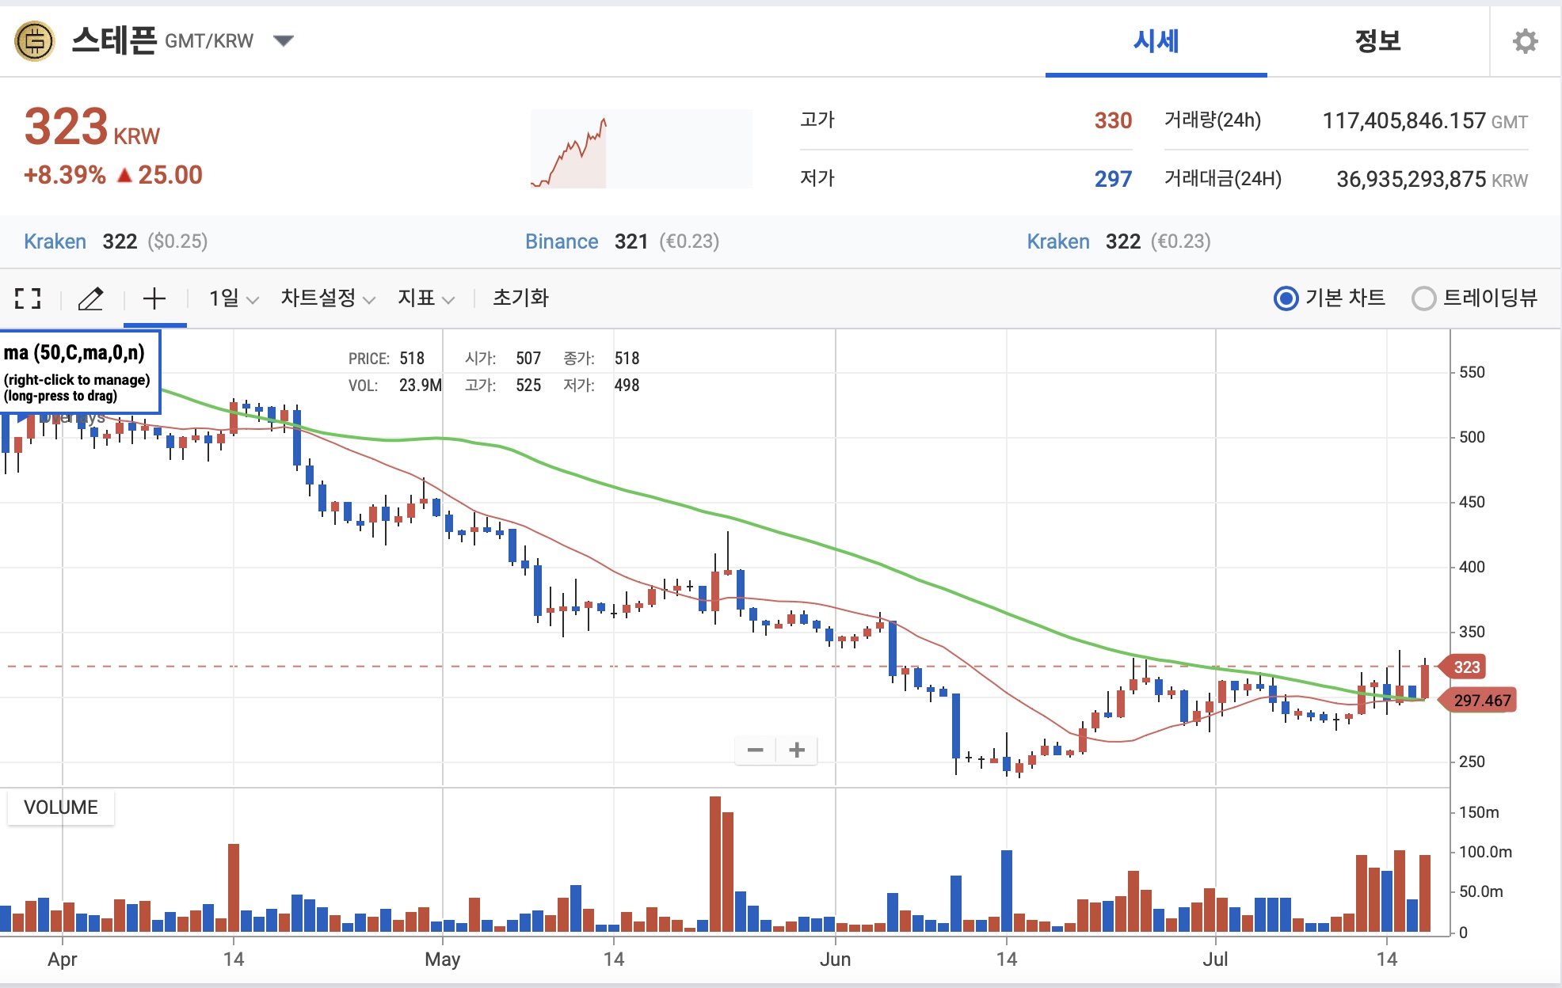The image size is (1562, 988).
Task: Open the 차트설정 dropdown
Action: pos(325,299)
